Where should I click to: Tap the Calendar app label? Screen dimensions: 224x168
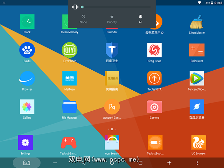point(112,32)
